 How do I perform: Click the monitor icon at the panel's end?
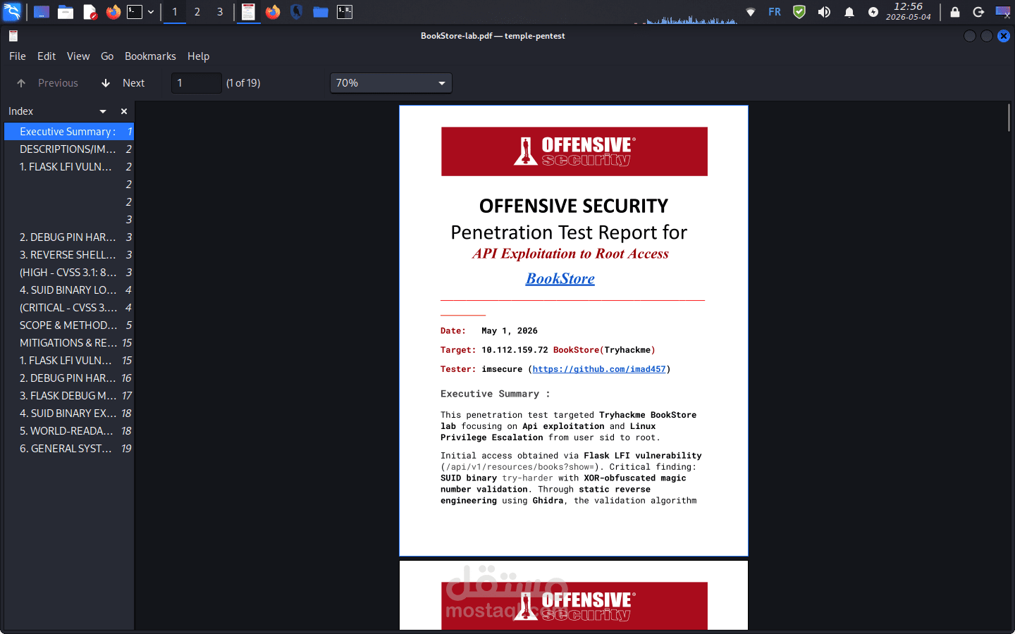[x=1003, y=12]
